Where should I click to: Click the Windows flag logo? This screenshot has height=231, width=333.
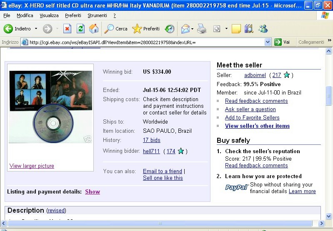click(325, 15)
